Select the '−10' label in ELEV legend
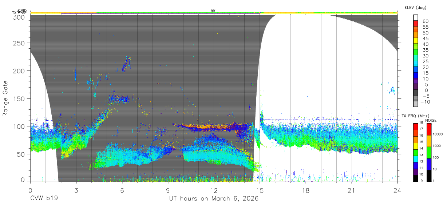 pos(425,102)
